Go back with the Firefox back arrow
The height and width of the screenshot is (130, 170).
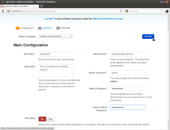point(3,11)
